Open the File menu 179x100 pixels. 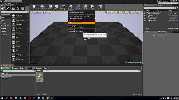2,3
